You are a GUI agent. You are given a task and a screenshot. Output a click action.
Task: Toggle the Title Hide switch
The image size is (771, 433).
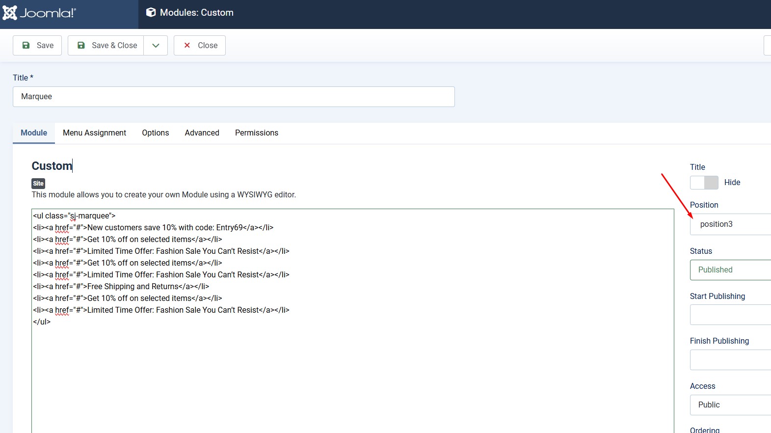pyautogui.click(x=704, y=183)
